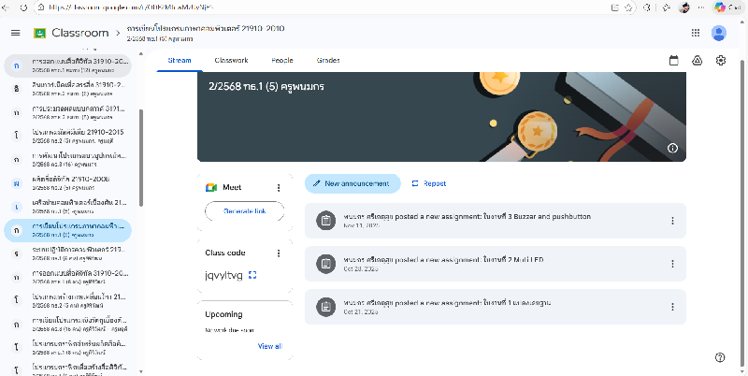Display class code in full screen
Image resolution: width=748 pixels, height=376 pixels.
pos(252,275)
